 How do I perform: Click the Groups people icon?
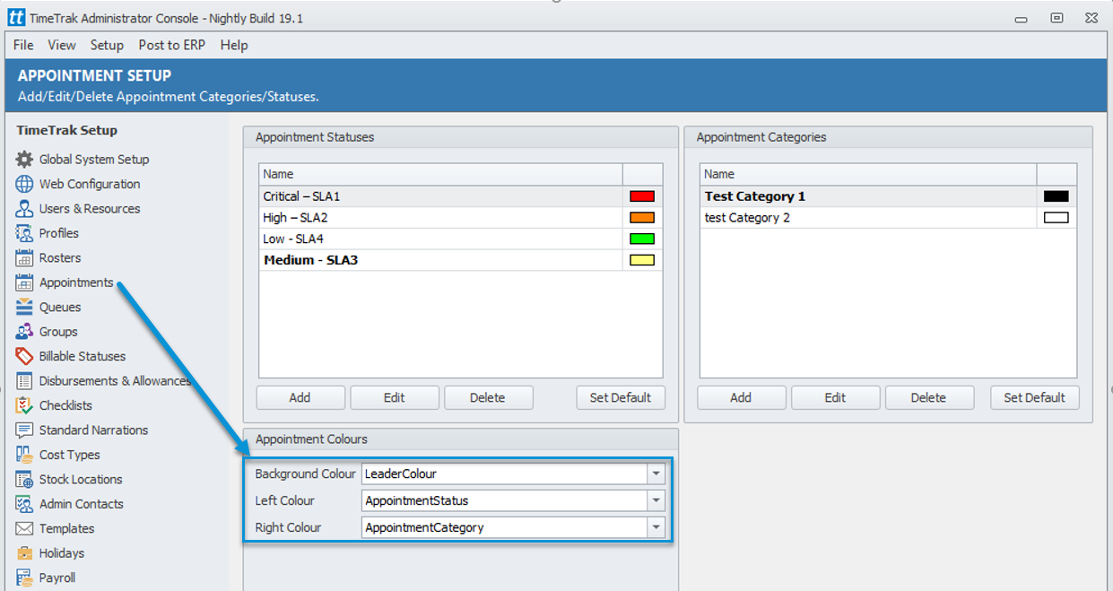(x=24, y=332)
